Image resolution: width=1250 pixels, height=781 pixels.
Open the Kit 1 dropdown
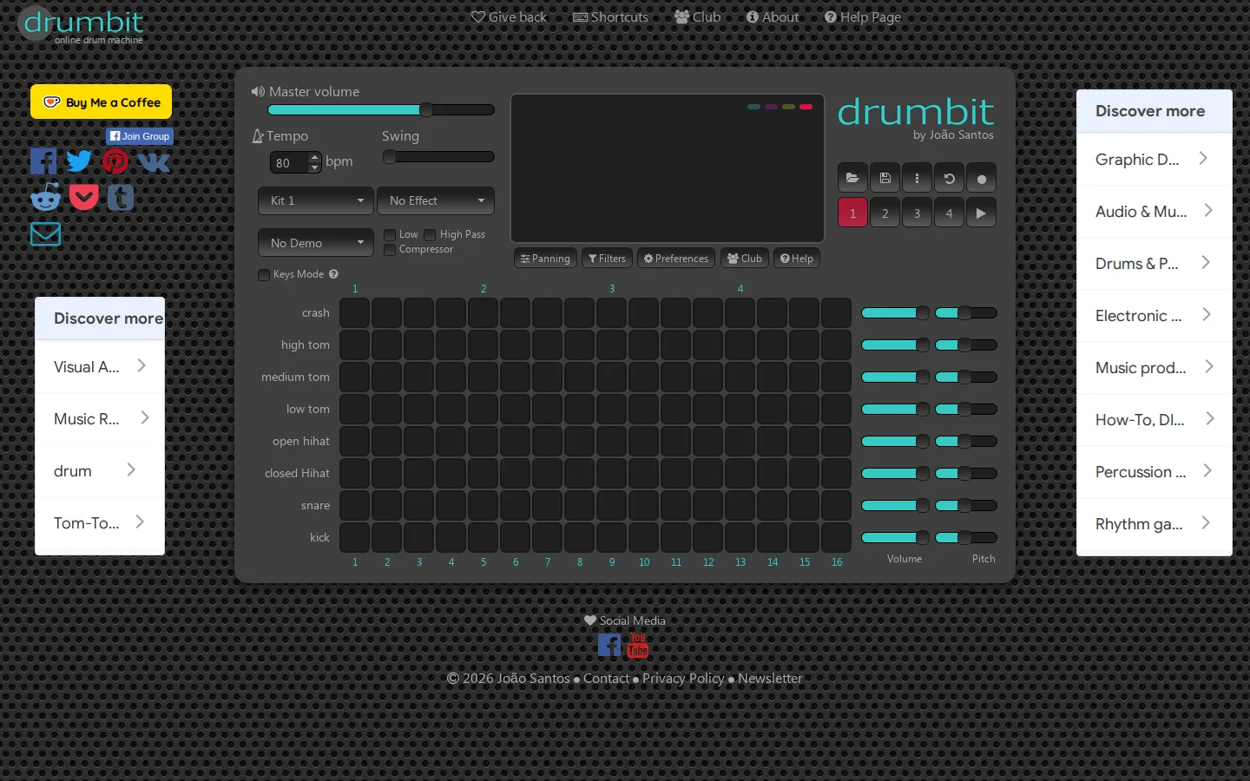316,200
